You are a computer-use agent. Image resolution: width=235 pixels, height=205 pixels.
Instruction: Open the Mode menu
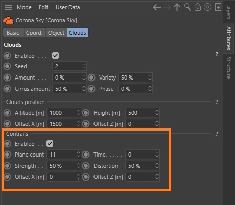point(24,7)
